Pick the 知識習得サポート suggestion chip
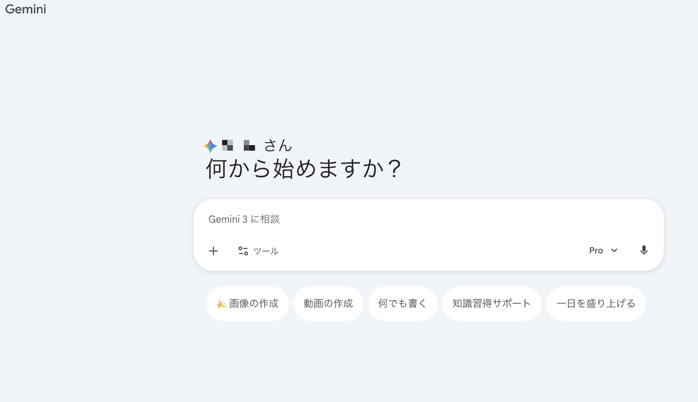Image resolution: width=698 pixels, height=402 pixels. click(492, 303)
